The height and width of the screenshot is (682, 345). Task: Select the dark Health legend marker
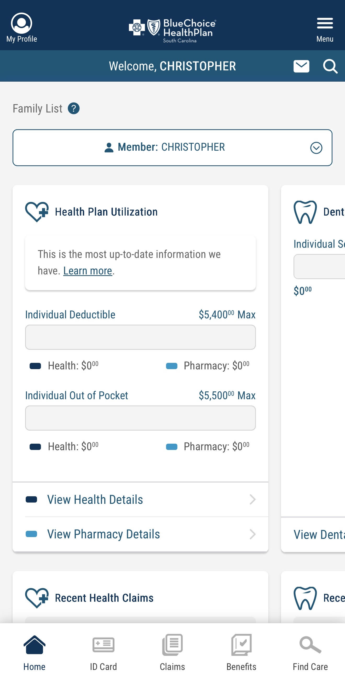tap(35, 366)
